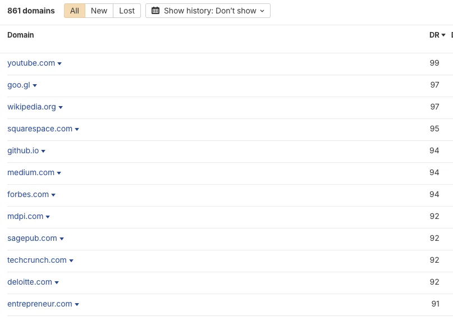Viewport: 453px width, 320px height.
Task: Open the goo.gl link
Action: tap(19, 85)
